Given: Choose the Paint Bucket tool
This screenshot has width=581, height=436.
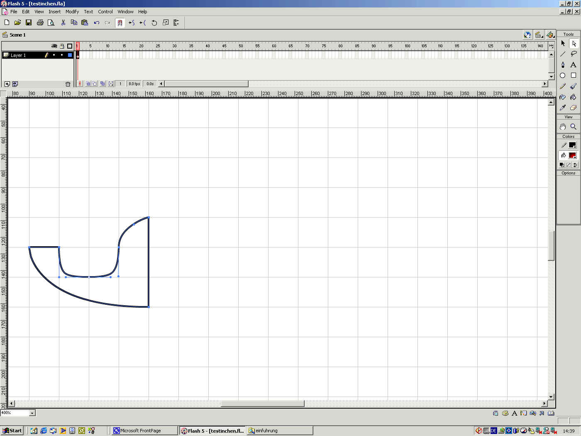Looking at the screenshot, I should pyautogui.click(x=573, y=97).
